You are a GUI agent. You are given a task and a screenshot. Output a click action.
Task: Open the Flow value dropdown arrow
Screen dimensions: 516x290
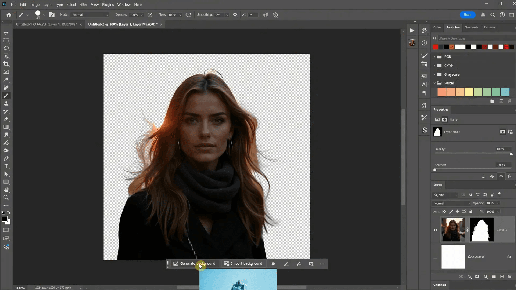(180, 15)
